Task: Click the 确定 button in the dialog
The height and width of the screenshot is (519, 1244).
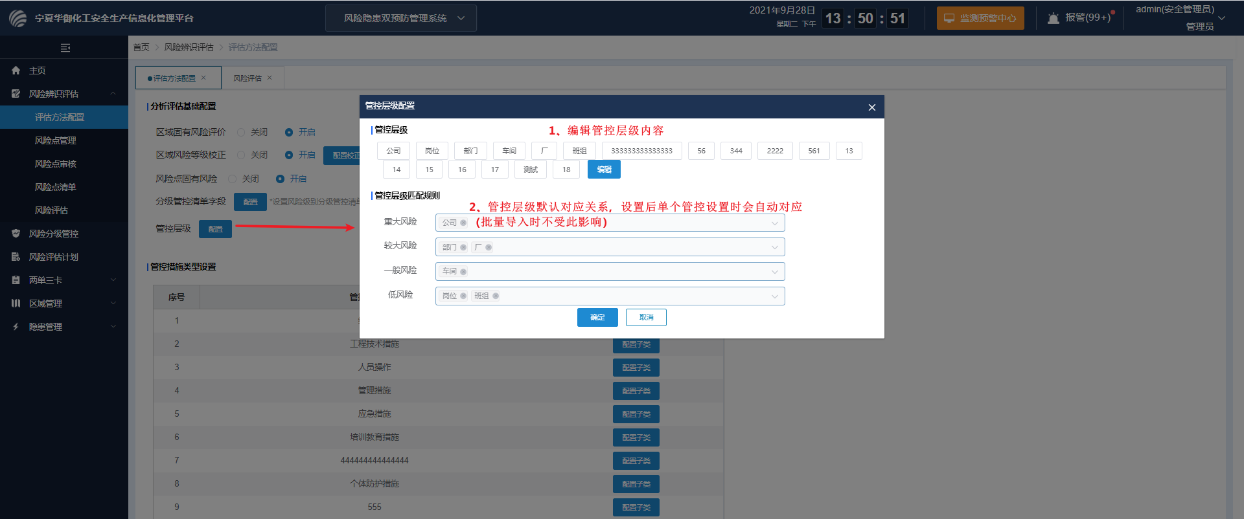Action: coord(597,317)
